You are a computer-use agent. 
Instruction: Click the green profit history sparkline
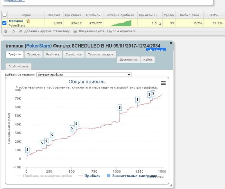(121, 23)
